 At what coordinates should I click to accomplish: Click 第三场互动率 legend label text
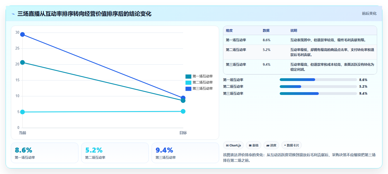(x=203, y=89)
